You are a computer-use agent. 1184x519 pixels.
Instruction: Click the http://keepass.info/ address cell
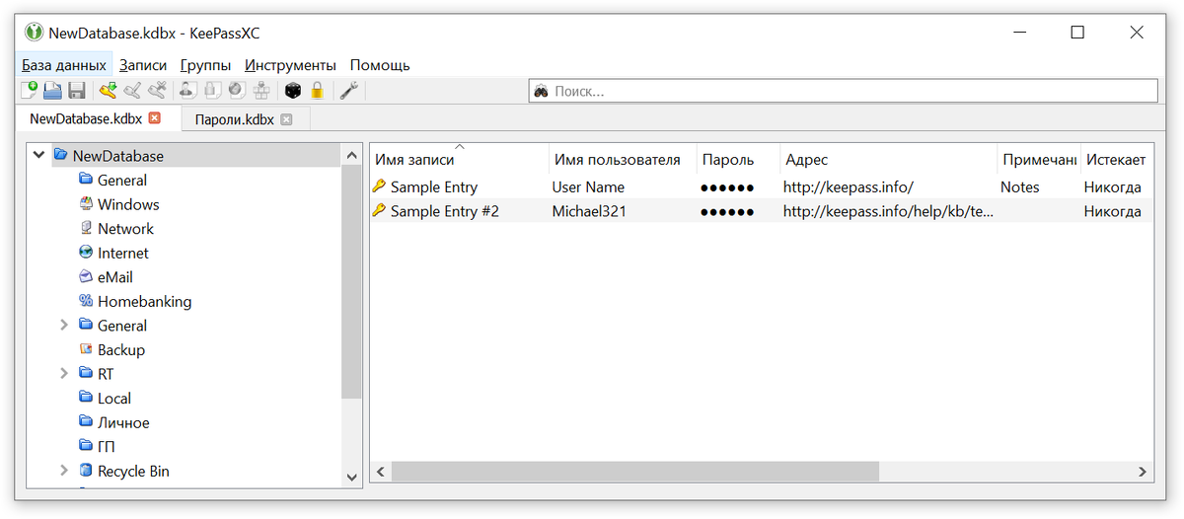[849, 186]
